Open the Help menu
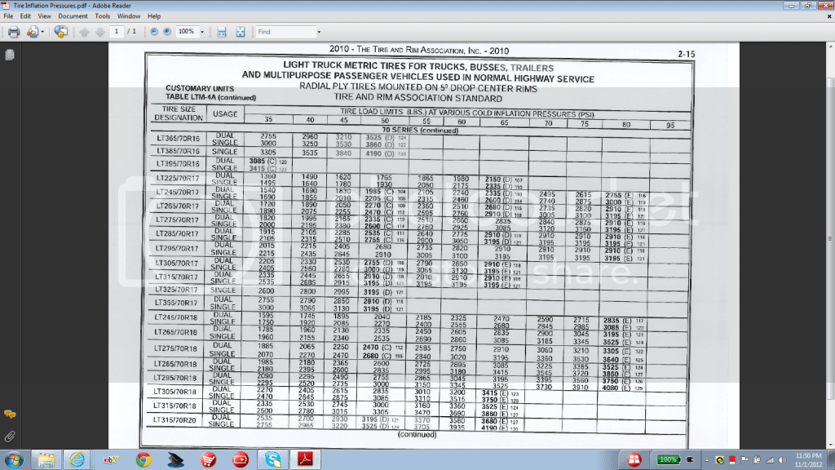The height and width of the screenshot is (470, 835). [x=154, y=16]
